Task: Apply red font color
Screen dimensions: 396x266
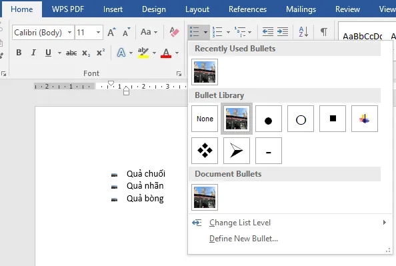Action: click(x=166, y=53)
